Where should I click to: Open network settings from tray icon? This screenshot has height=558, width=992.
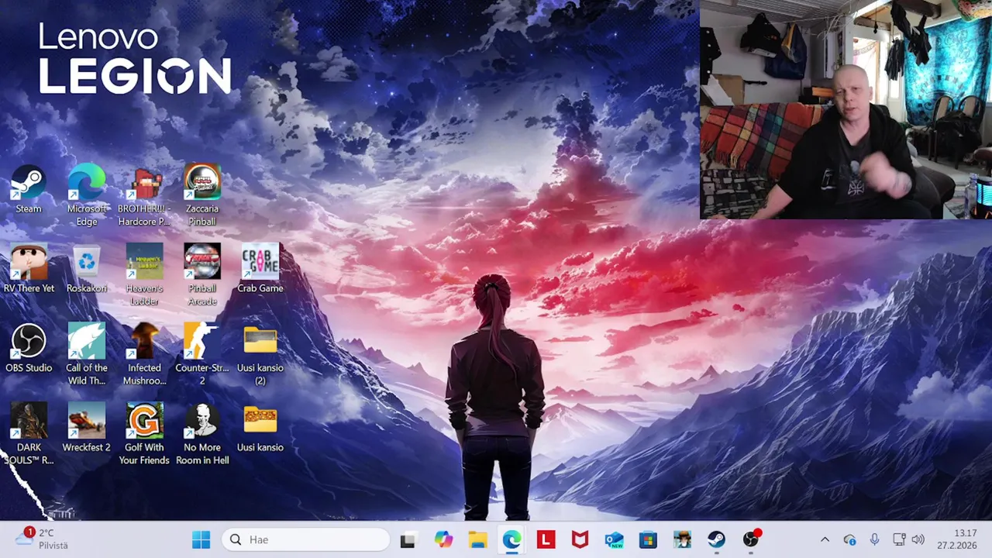(x=899, y=539)
